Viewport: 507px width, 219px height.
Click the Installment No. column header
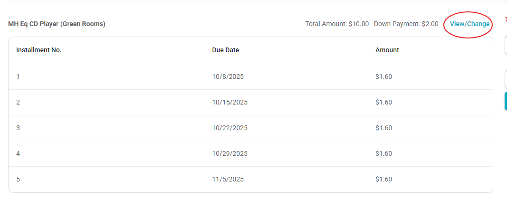tap(39, 50)
